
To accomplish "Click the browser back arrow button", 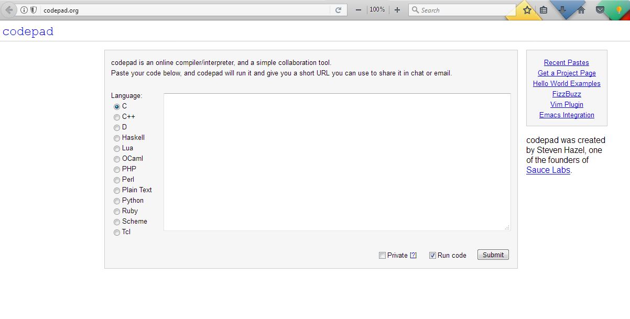I will 9,10.
